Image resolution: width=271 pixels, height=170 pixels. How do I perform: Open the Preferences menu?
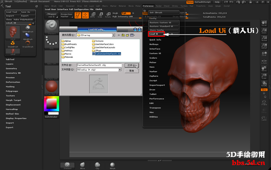[148, 6]
